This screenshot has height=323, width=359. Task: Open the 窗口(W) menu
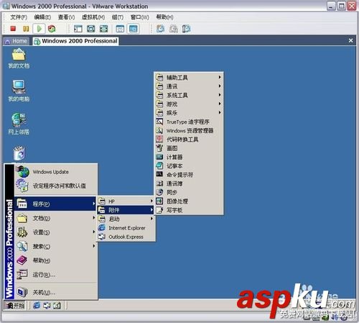pyautogui.click(x=140, y=17)
